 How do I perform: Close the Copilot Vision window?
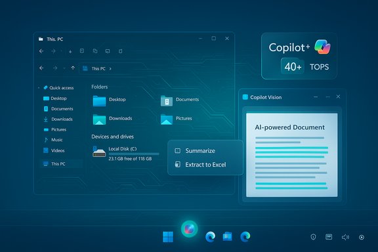click(x=338, y=96)
